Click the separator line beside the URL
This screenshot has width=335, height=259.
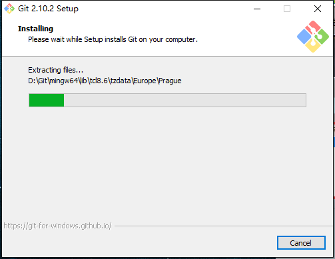224,226
